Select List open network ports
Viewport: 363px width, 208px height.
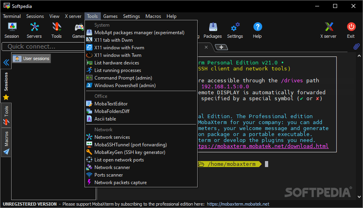coord(141,160)
